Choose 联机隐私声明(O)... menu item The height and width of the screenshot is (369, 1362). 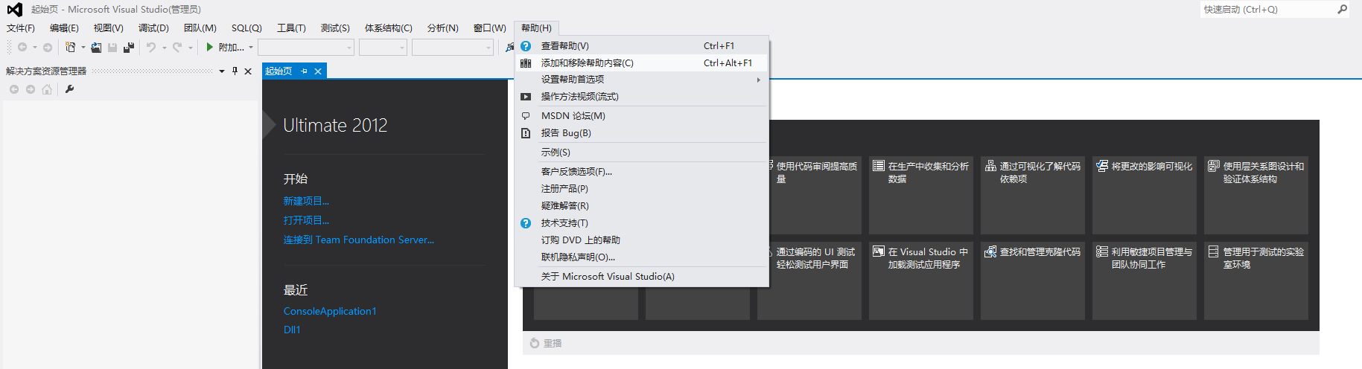(641, 257)
